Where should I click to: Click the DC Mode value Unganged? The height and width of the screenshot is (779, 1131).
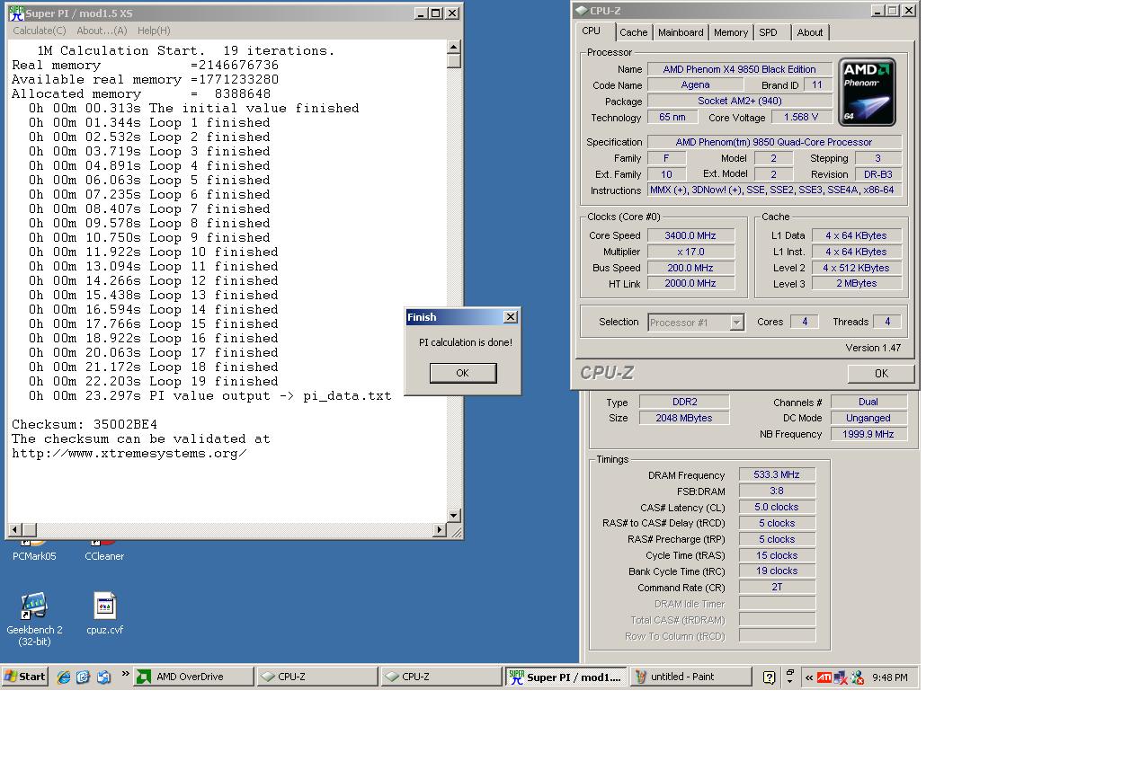click(x=868, y=418)
